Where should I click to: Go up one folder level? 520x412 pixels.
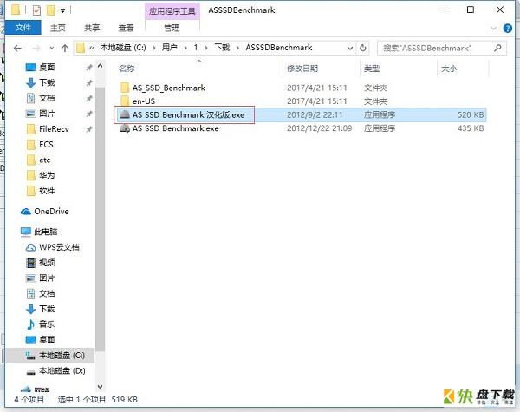pyautogui.click(x=65, y=48)
